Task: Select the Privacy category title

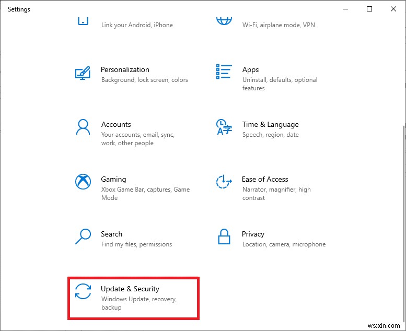Action: [x=253, y=234]
